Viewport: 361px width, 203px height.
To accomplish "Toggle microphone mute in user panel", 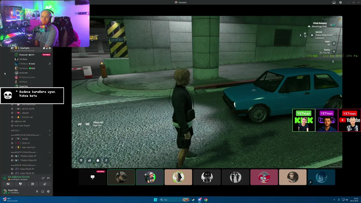I will tap(37, 191).
